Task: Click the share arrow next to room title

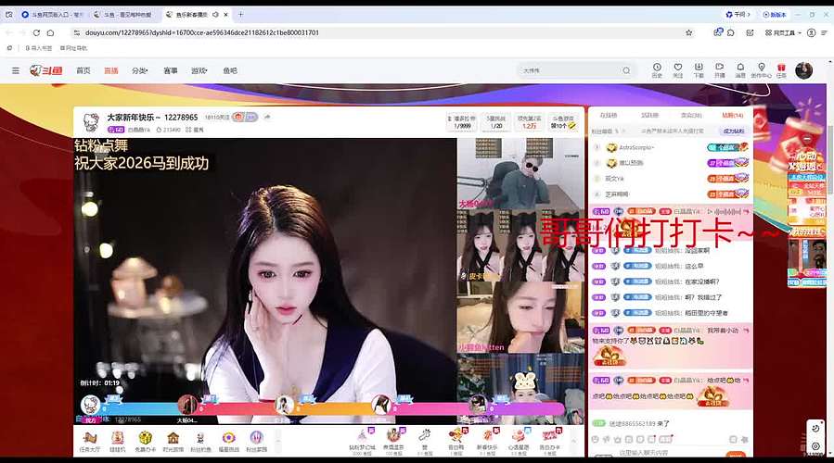Action: 267,117
